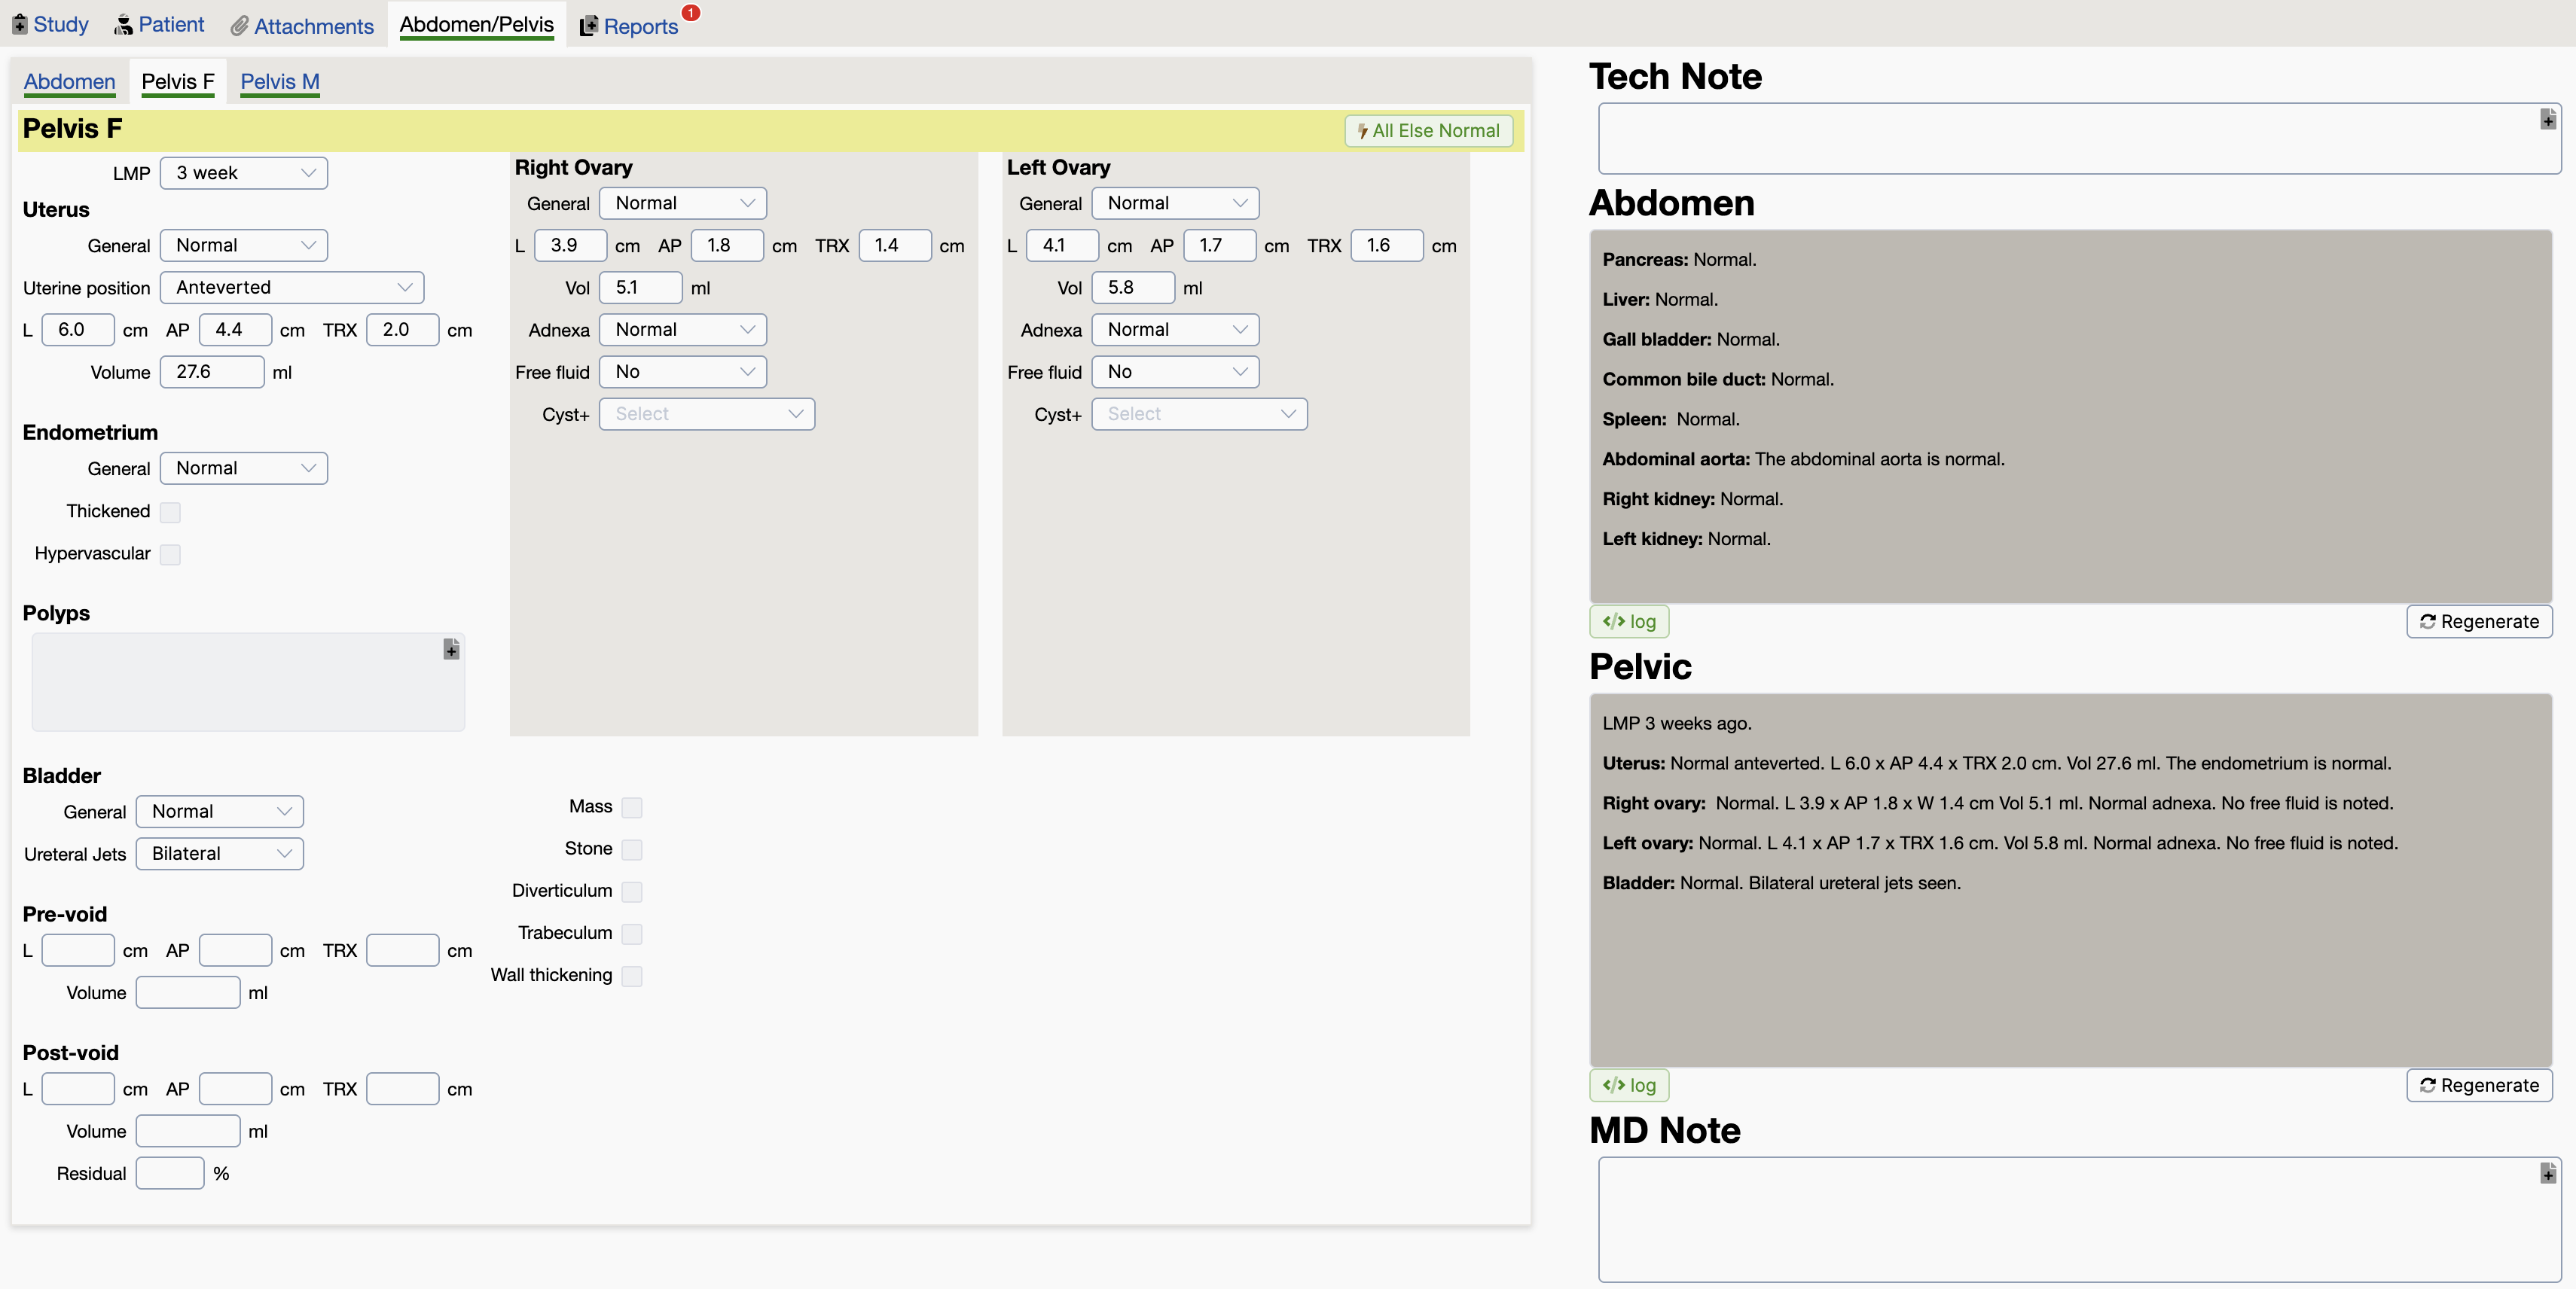Image resolution: width=2576 pixels, height=1289 pixels.
Task: Expand the Uterine position dropdown
Action: 291,288
